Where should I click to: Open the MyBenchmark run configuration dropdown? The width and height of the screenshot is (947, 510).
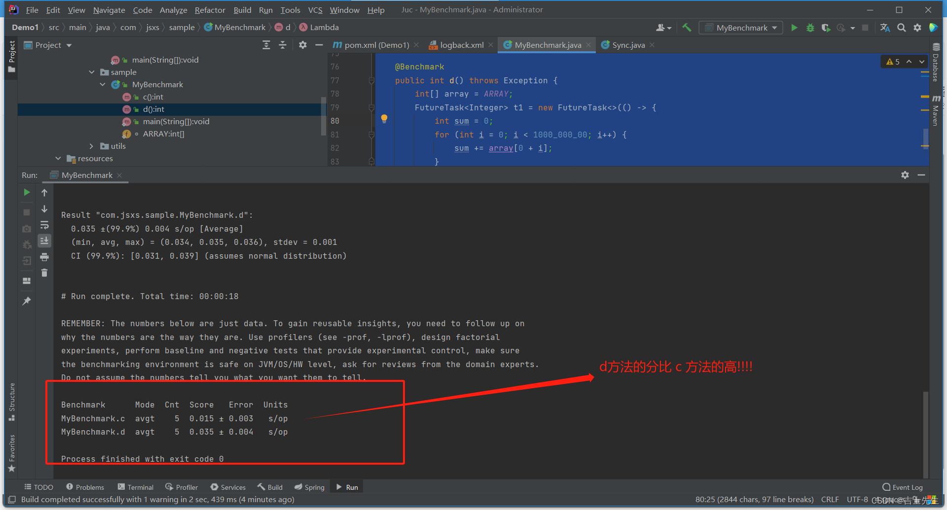coord(741,28)
